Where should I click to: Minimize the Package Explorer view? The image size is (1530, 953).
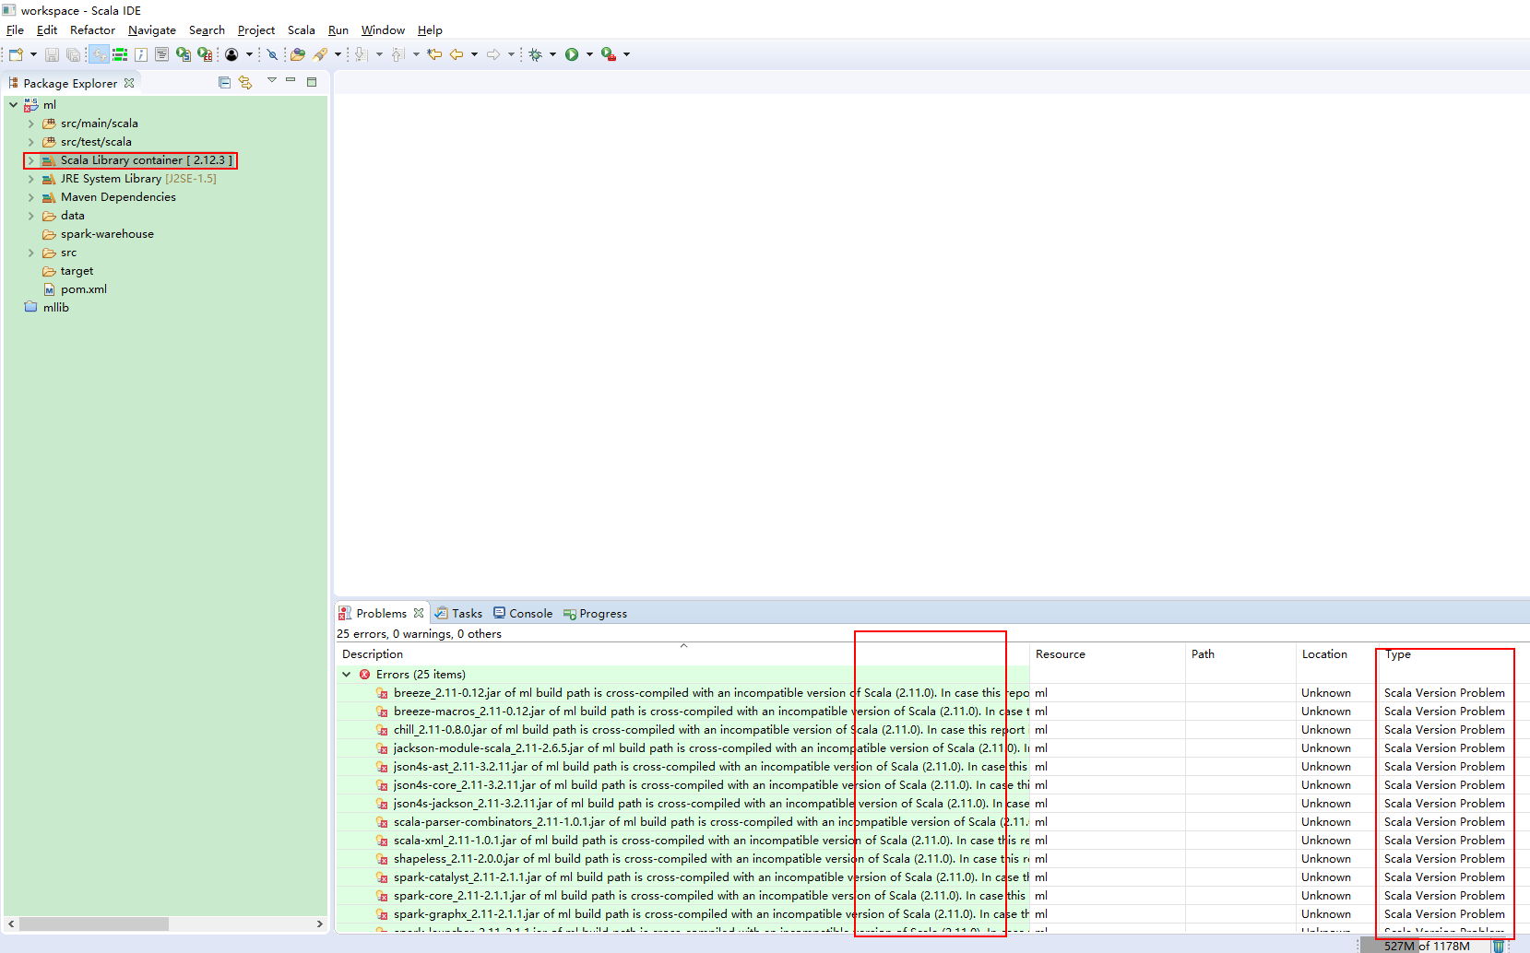[x=291, y=81]
